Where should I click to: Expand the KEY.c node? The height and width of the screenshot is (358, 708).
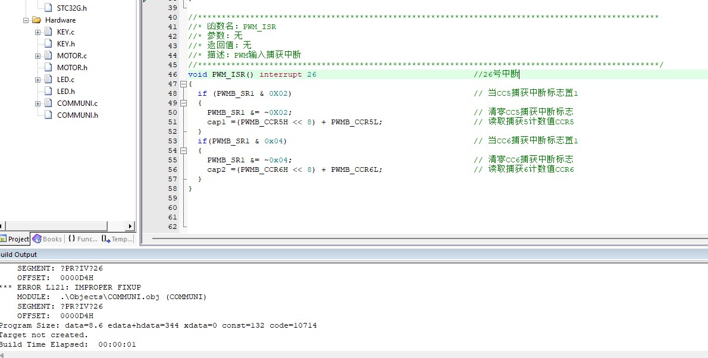point(38,32)
